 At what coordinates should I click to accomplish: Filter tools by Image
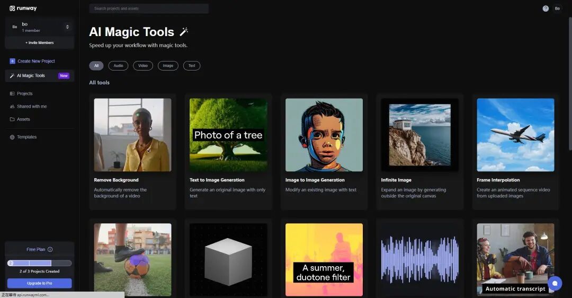point(168,66)
